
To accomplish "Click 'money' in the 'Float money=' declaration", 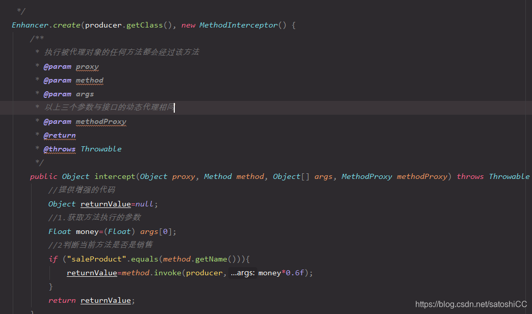I will (87, 231).
